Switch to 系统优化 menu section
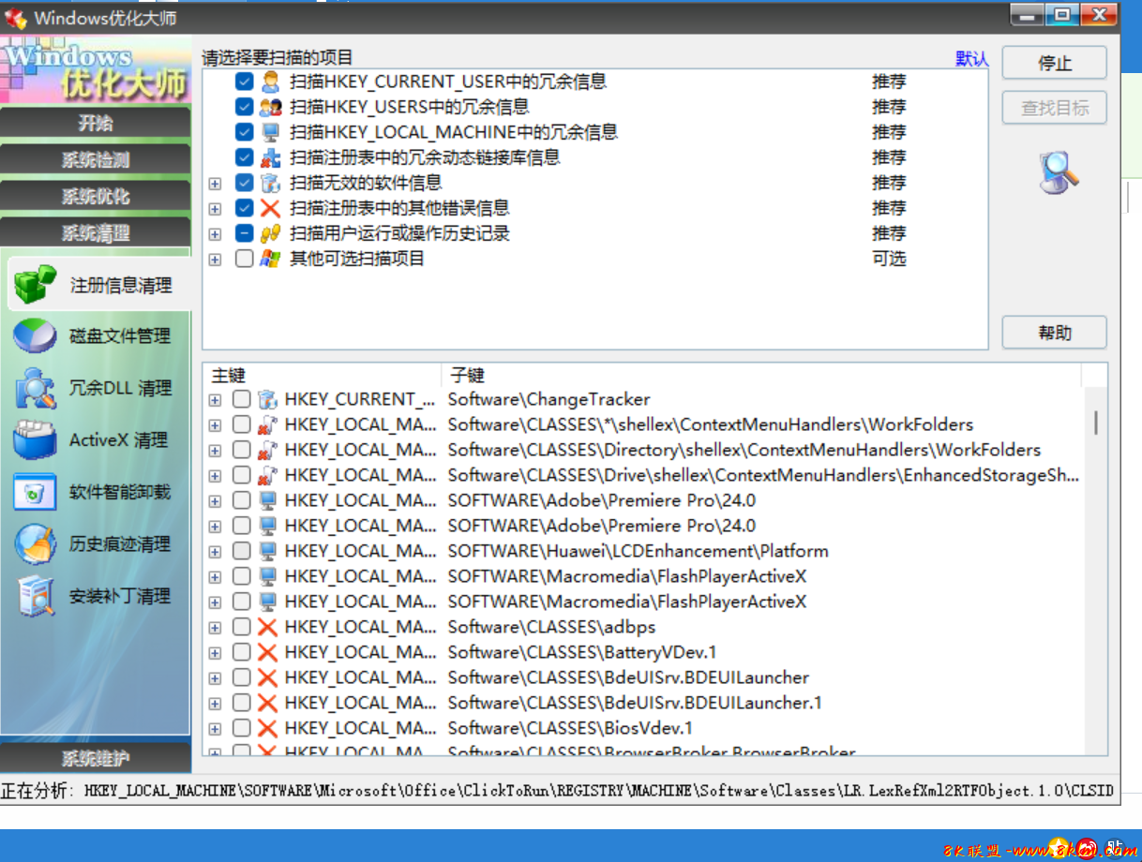The width and height of the screenshot is (1142, 862). [96, 197]
